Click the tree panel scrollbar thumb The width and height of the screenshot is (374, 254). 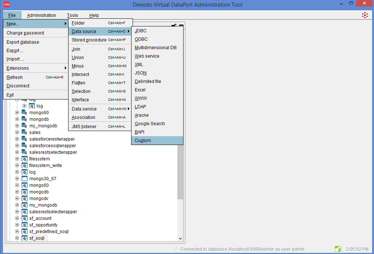pos(180,172)
